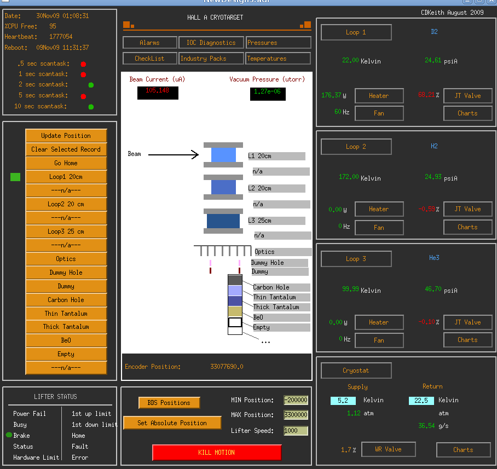497x469 pixels.
Task: Edit the MAX Position field
Action: 296,414
